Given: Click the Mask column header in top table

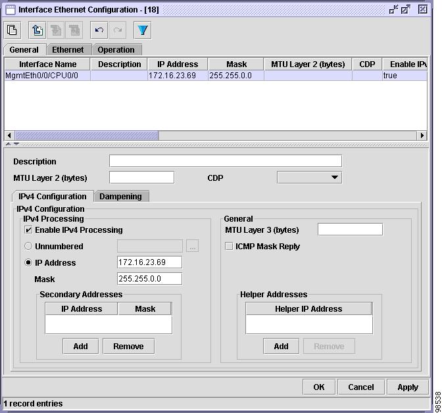Looking at the screenshot, I should pyautogui.click(x=236, y=64).
